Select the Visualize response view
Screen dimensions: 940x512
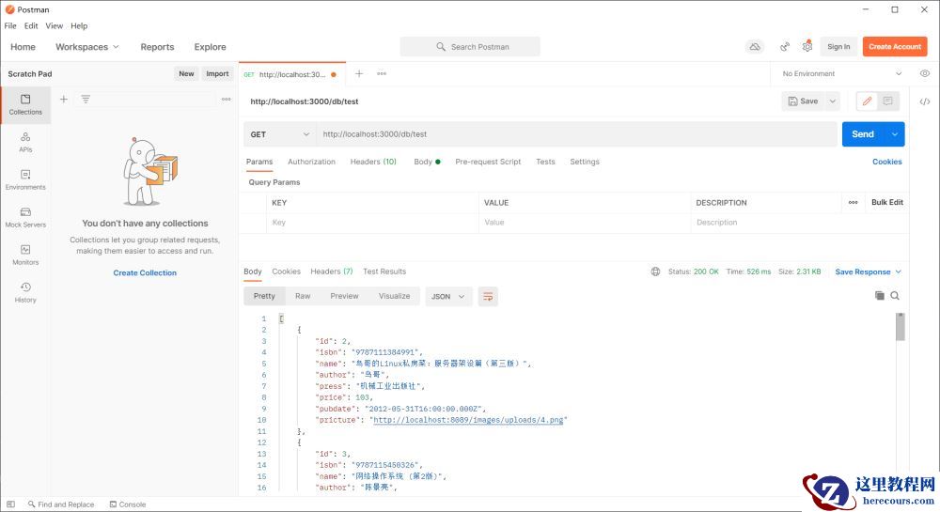point(395,296)
